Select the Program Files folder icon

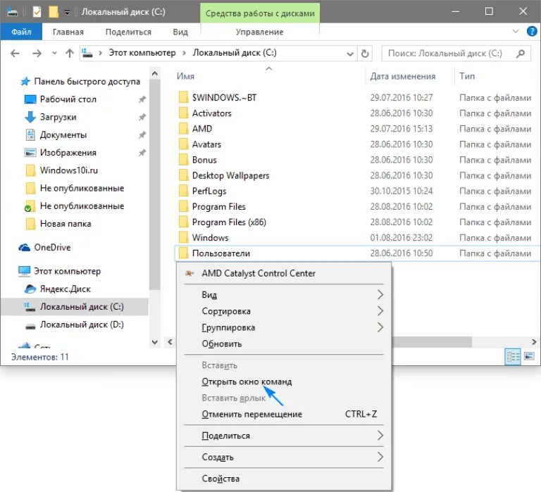184,206
